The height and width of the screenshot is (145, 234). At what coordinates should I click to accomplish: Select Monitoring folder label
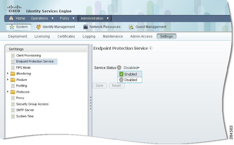[23, 73]
